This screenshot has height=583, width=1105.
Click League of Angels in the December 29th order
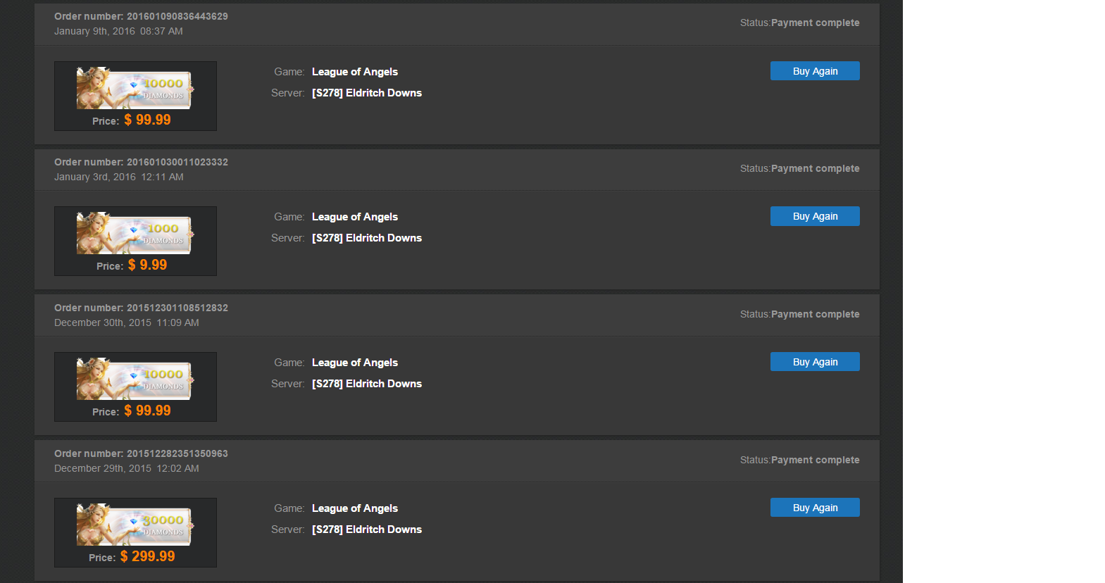click(x=355, y=508)
